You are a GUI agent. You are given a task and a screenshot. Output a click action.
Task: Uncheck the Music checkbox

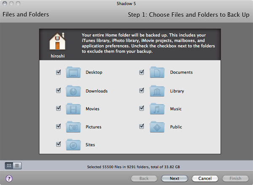[142, 108]
